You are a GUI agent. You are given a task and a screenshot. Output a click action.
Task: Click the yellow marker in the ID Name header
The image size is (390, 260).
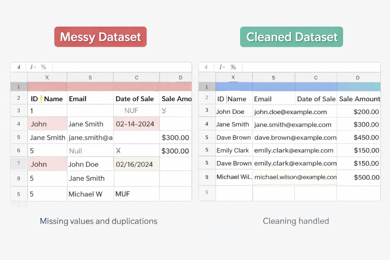tap(41, 99)
